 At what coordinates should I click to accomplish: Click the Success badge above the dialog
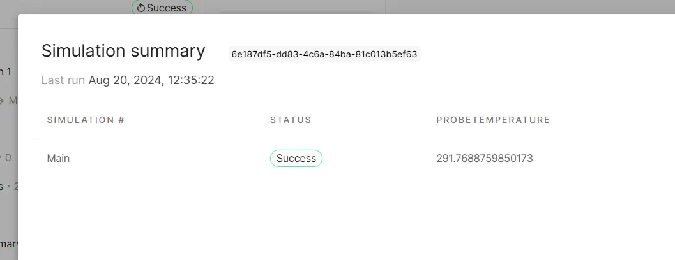point(162,7)
